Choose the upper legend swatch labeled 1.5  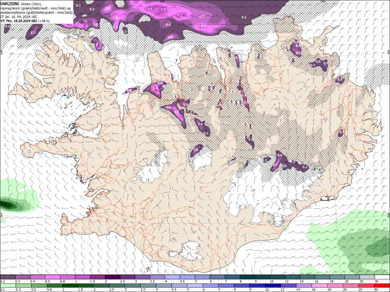click(97, 277)
